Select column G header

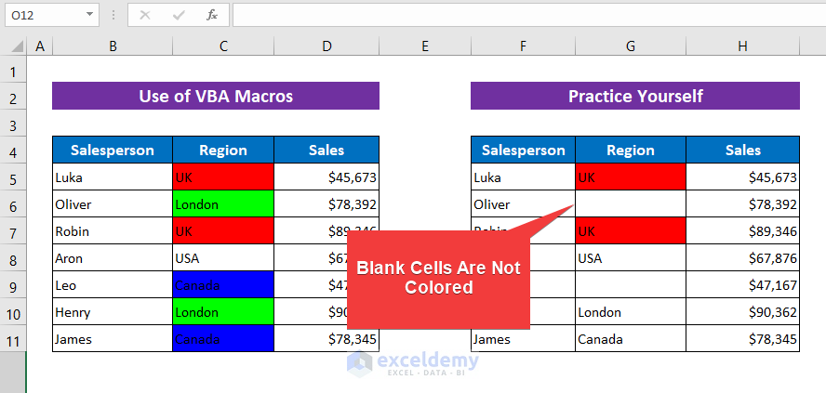pos(631,46)
